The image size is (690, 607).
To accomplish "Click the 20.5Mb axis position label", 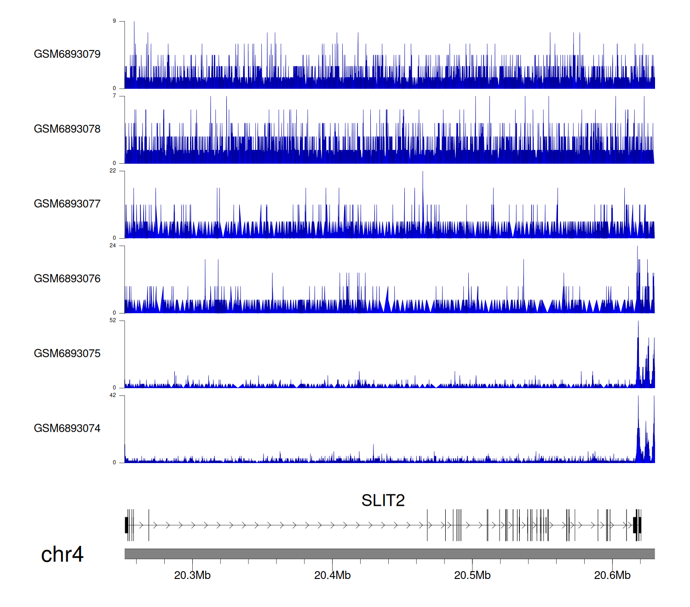I will pos(472,575).
